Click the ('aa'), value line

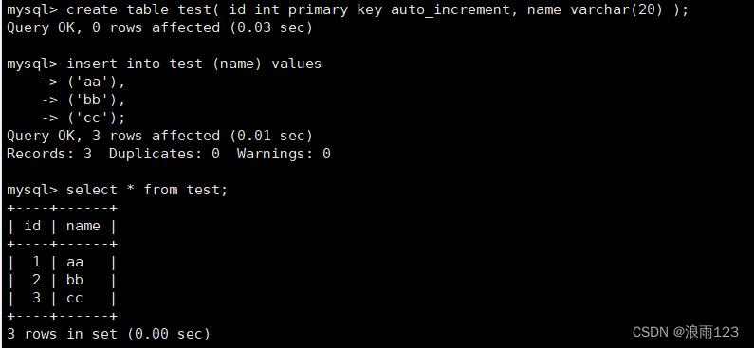coord(83,82)
